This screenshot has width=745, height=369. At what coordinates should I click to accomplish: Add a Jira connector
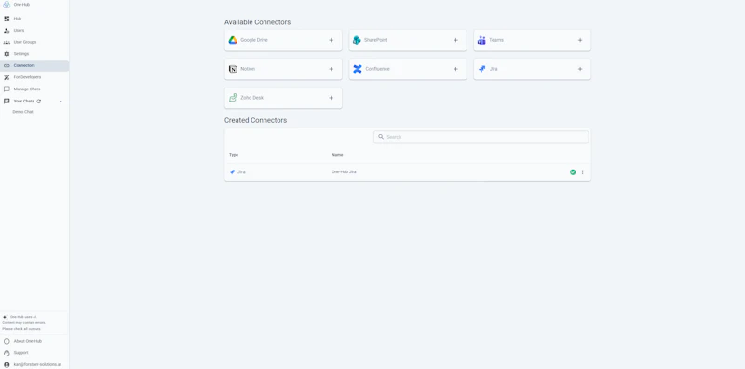point(580,69)
